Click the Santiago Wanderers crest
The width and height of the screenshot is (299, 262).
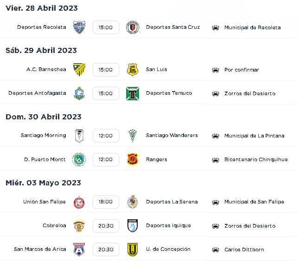click(x=133, y=136)
